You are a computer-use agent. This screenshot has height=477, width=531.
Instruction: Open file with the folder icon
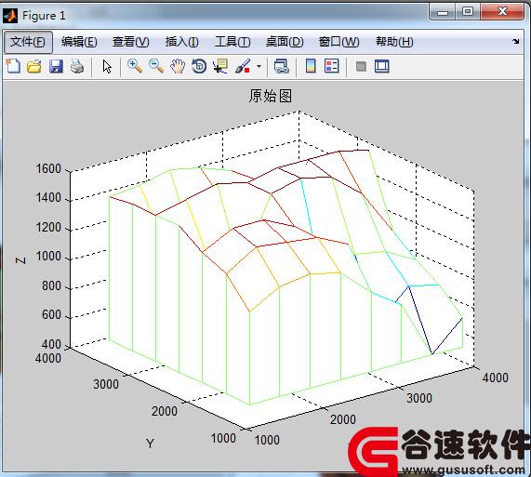34,66
